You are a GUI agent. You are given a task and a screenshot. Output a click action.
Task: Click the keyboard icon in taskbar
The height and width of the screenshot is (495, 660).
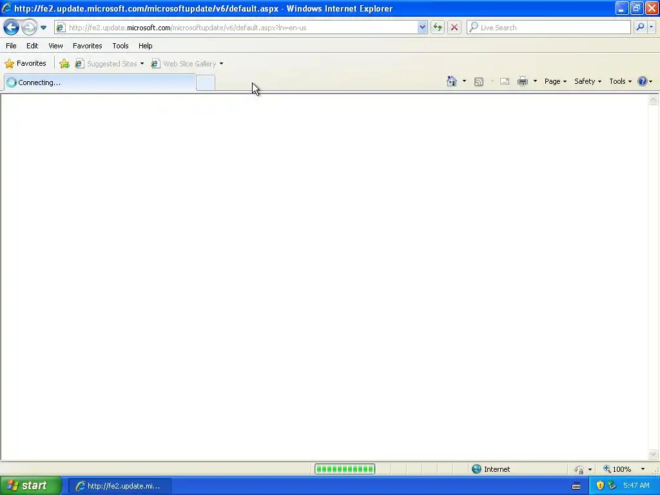coord(576,486)
